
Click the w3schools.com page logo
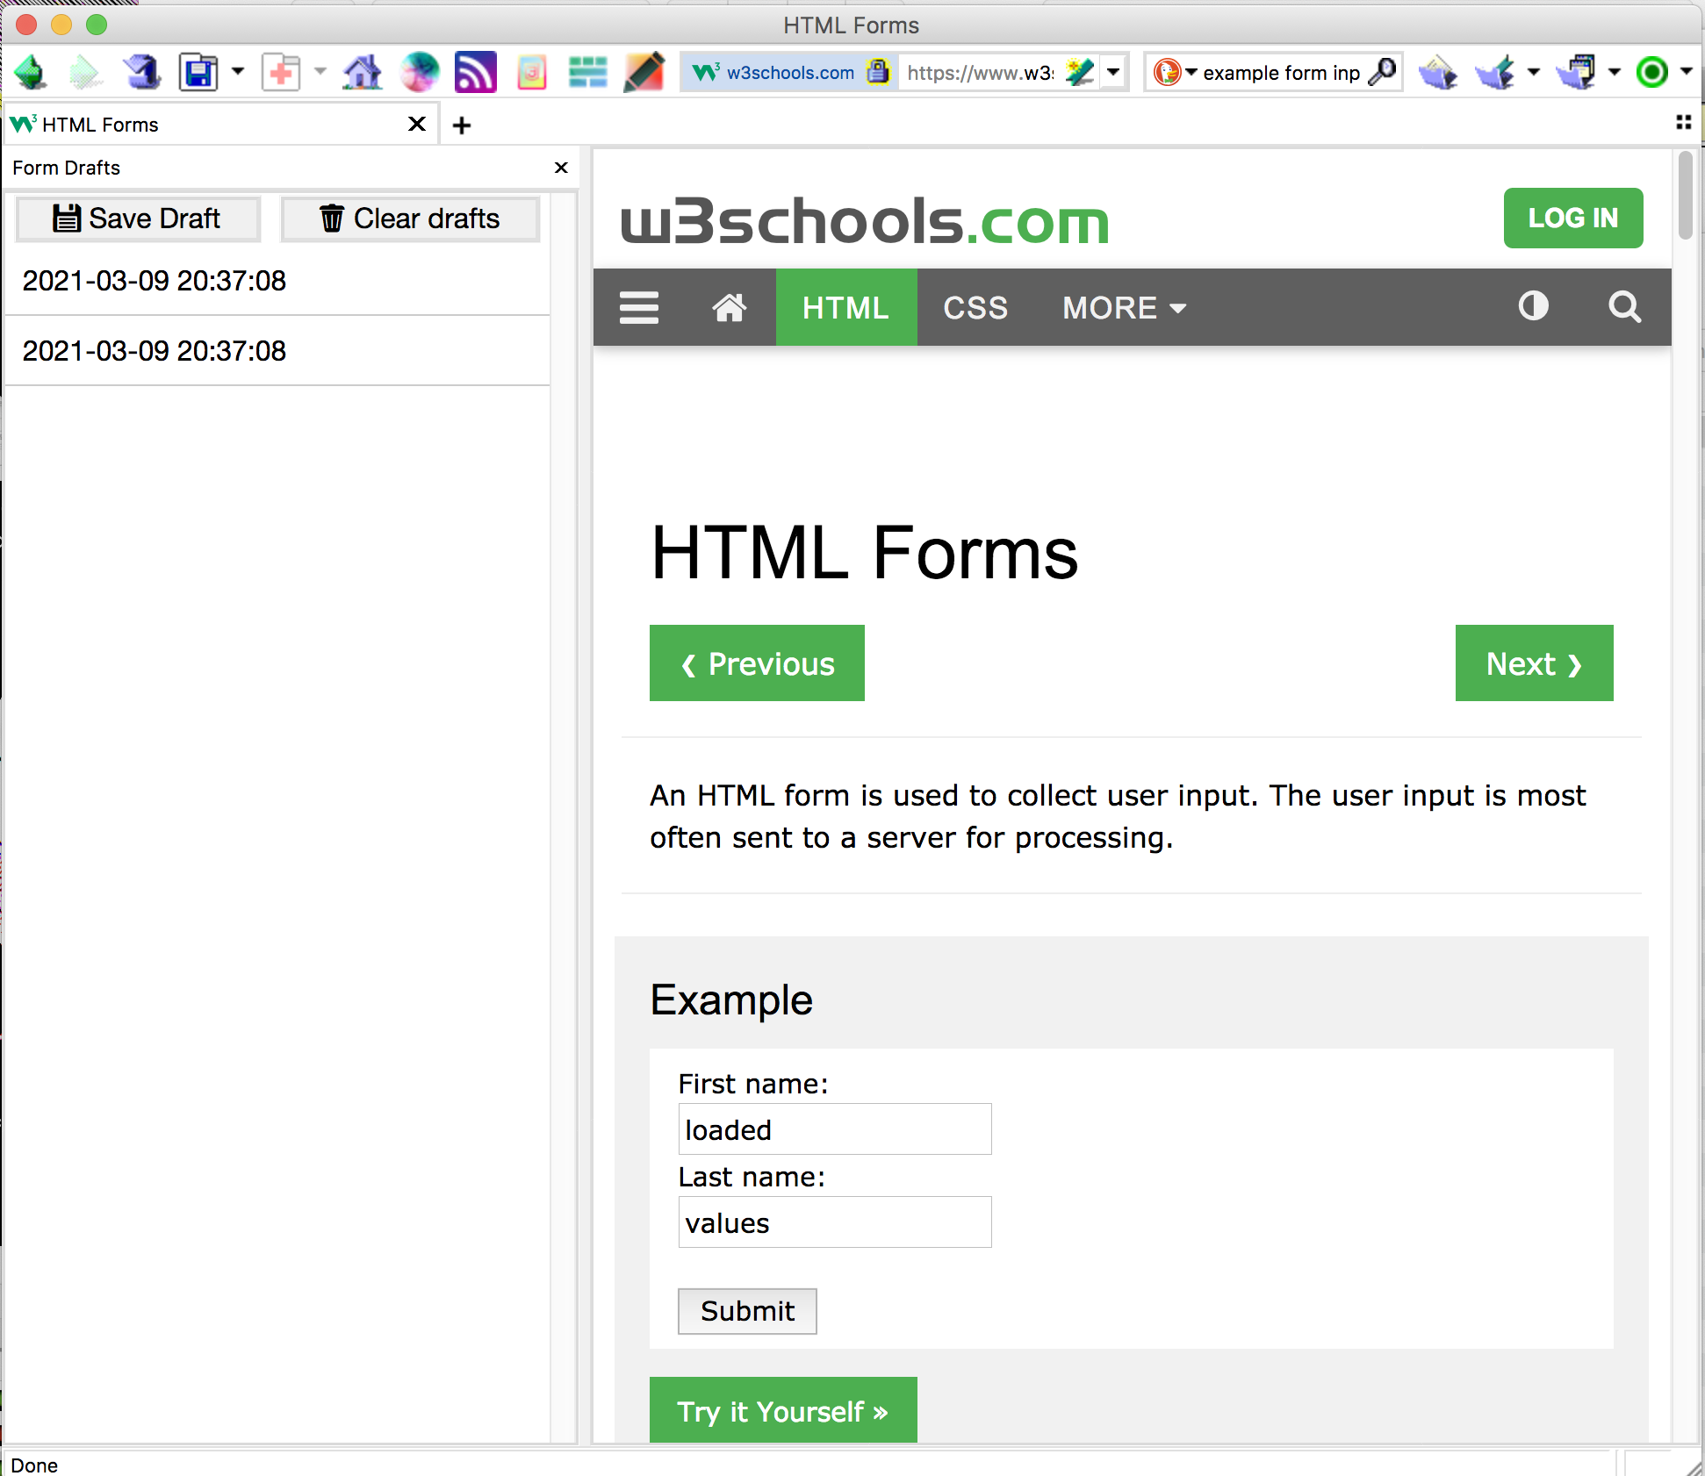pyautogui.click(x=865, y=219)
